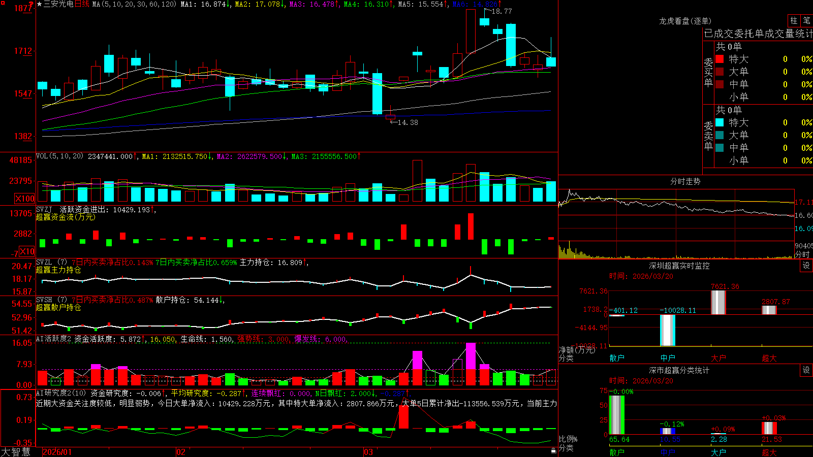The width and height of the screenshot is (813, 457).
Task: Click the 02 month marker on timeline
Action: pyautogui.click(x=181, y=452)
